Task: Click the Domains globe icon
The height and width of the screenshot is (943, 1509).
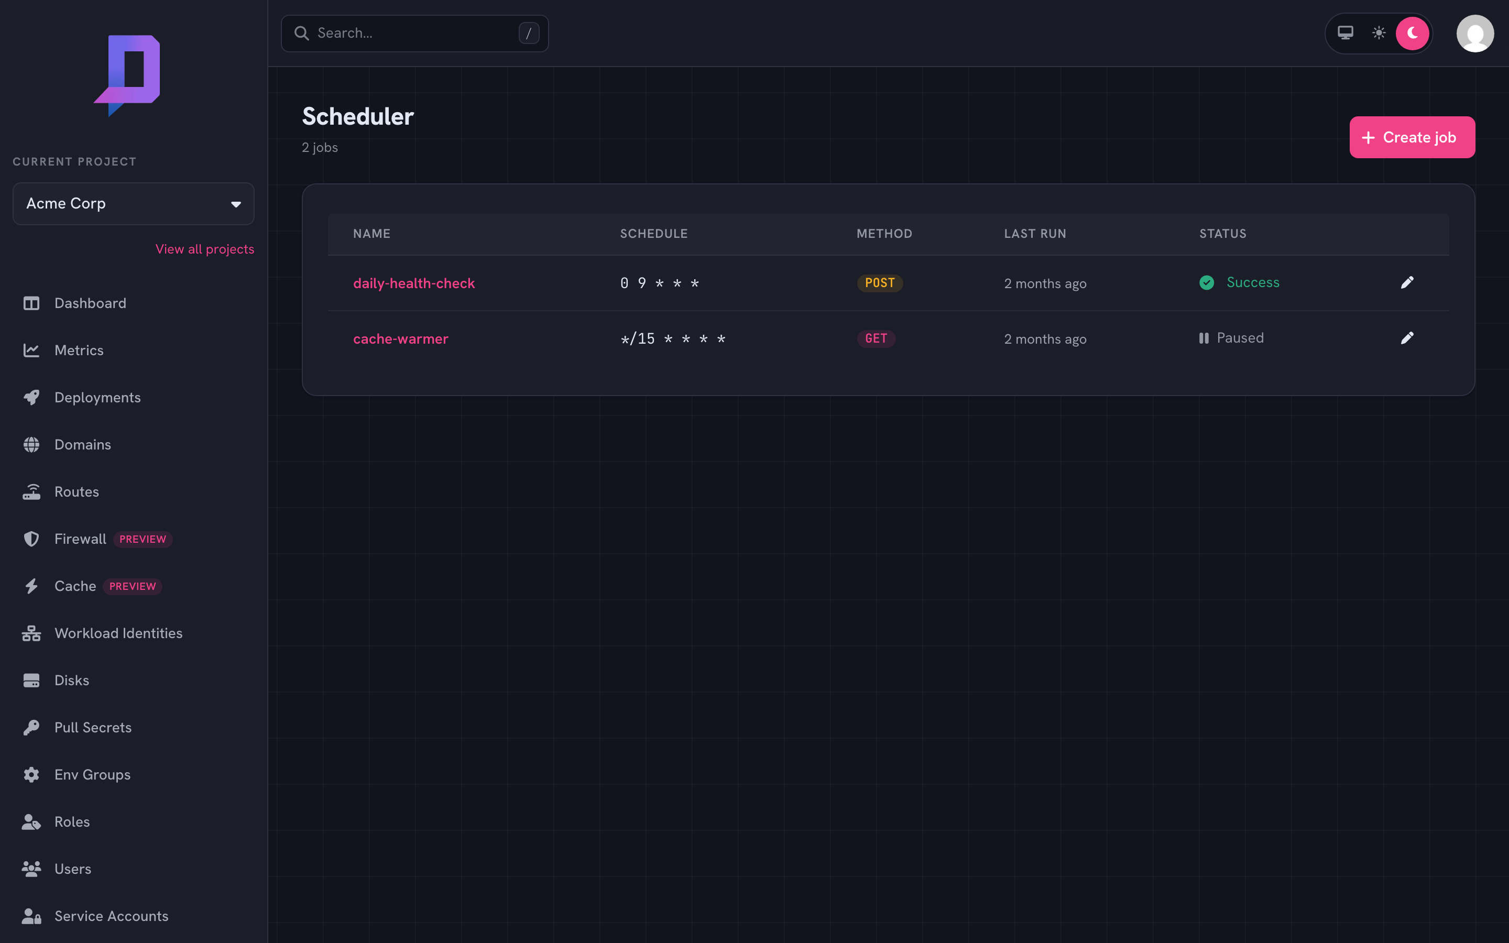Action: pyautogui.click(x=31, y=445)
